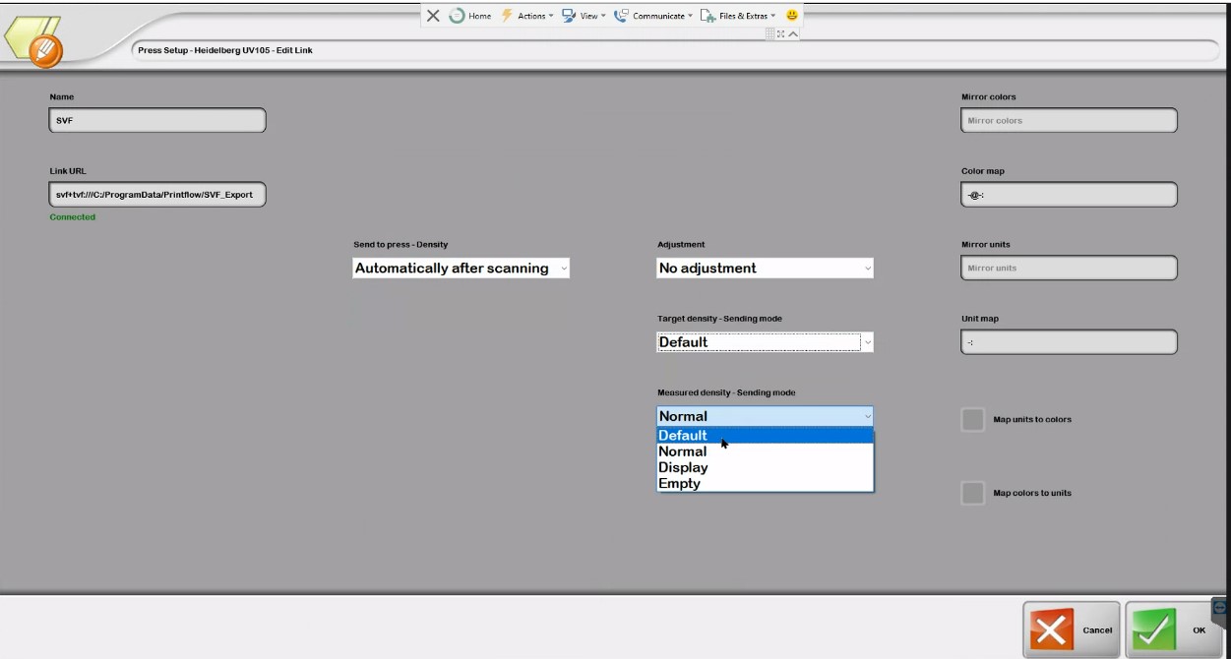Click the red Cancel button
This screenshot has width=1231, height=659.
[x=1072, y=629]
